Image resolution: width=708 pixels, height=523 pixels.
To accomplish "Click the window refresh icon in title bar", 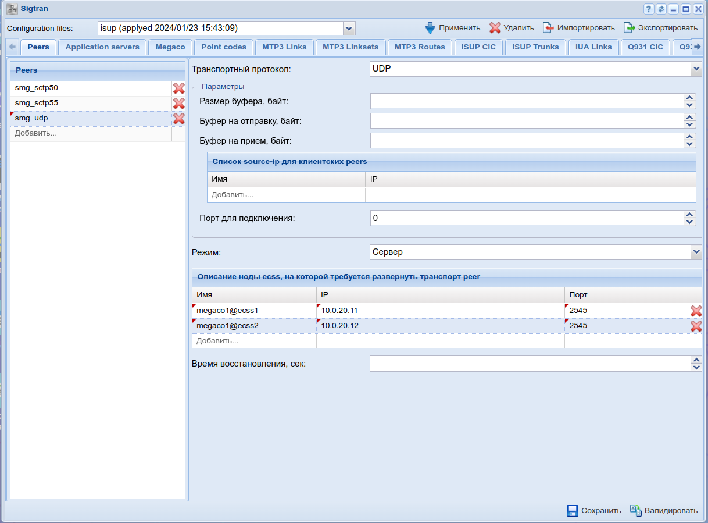I will pos(661,9).
